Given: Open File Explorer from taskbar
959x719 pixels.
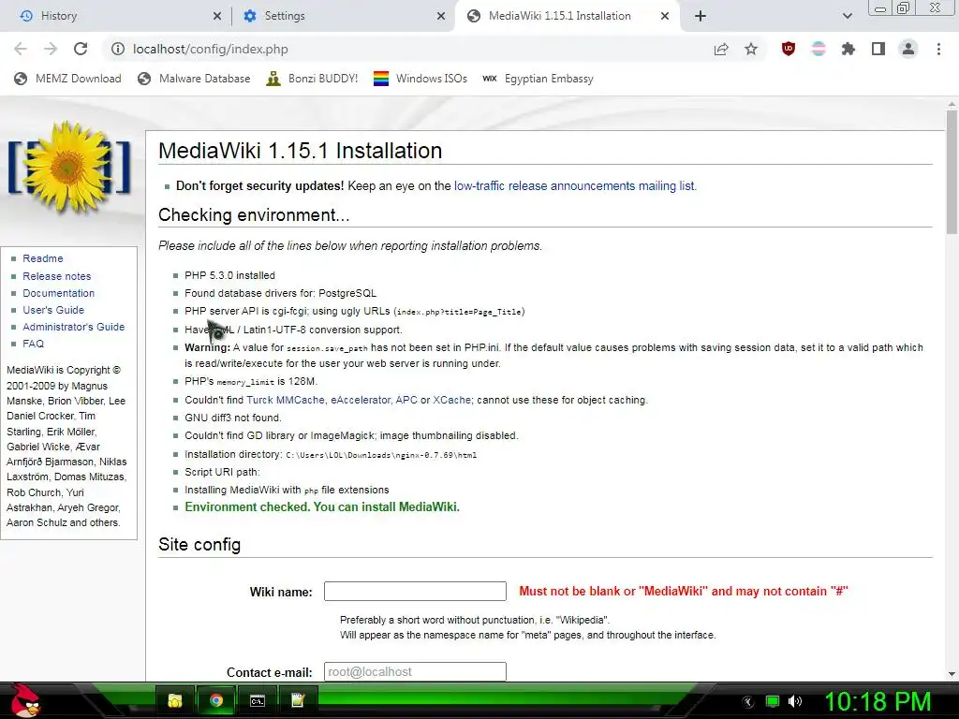Looking at the screenshot, I should (x=175, y=700).
